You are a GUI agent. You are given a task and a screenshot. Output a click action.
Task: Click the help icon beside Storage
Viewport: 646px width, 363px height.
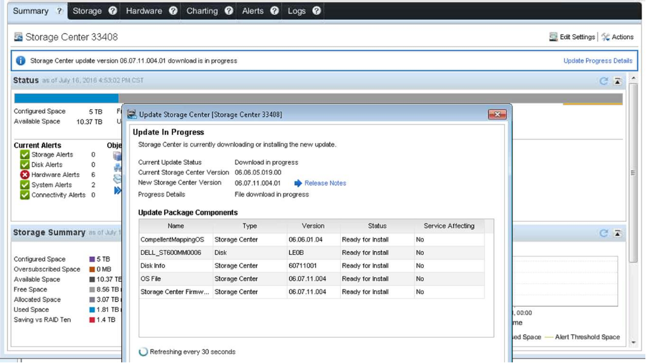[x=112, y=11]
